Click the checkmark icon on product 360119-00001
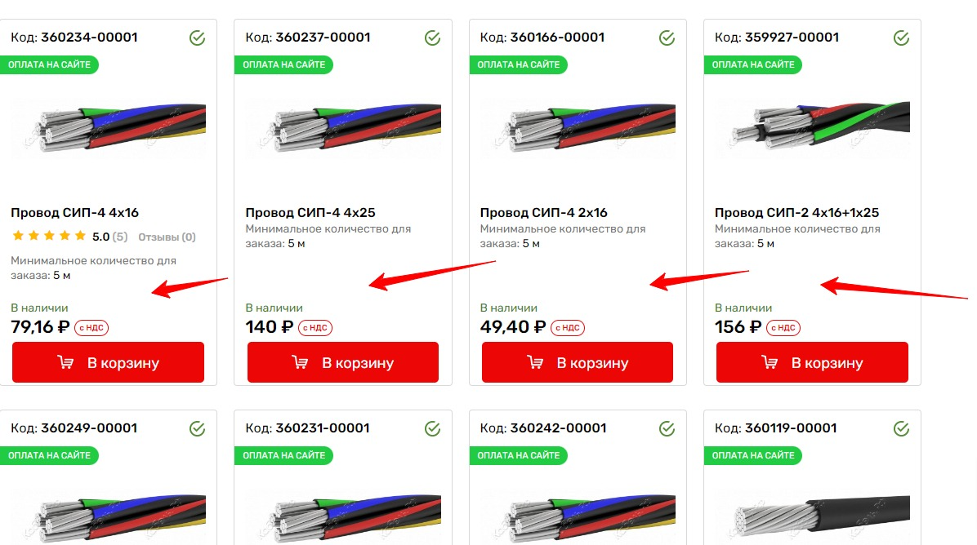Viewport: 977px width, 545px height. click(x=902, y=428)
